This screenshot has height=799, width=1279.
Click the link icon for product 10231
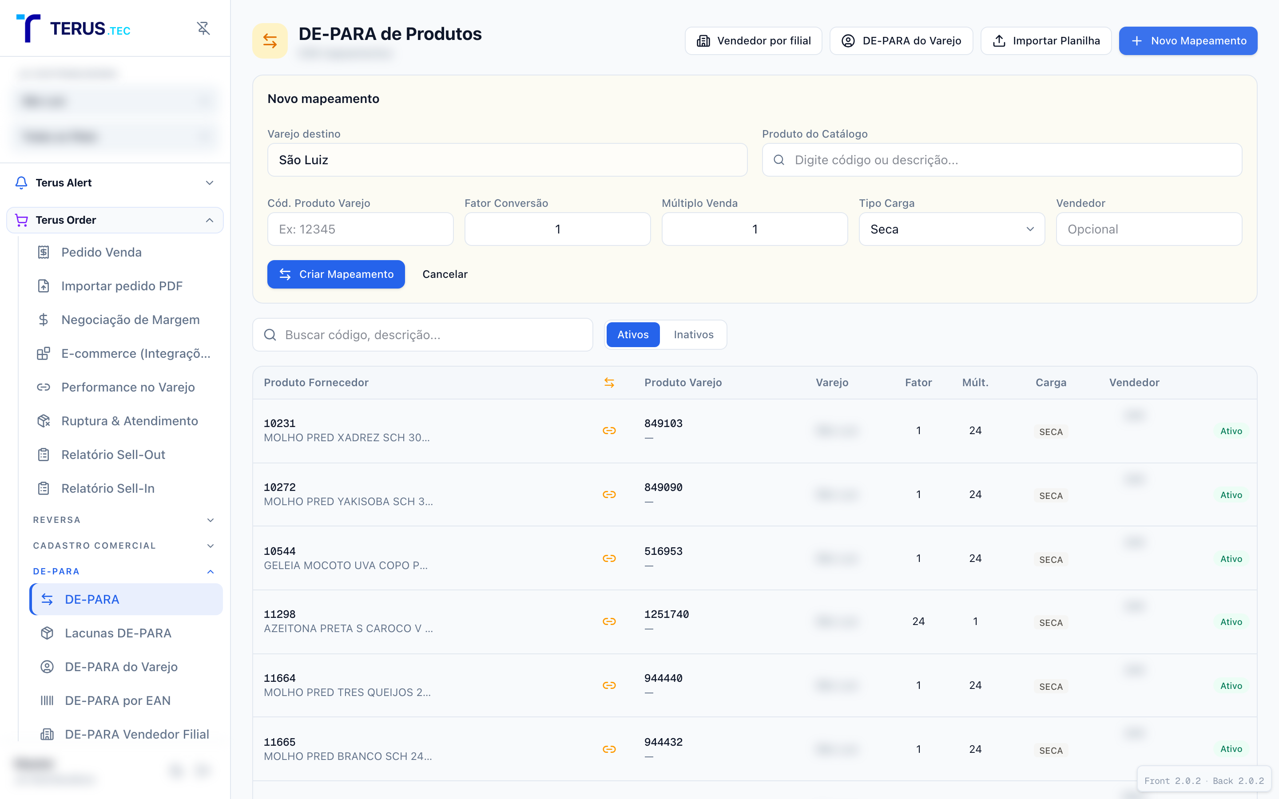[609, 431]
